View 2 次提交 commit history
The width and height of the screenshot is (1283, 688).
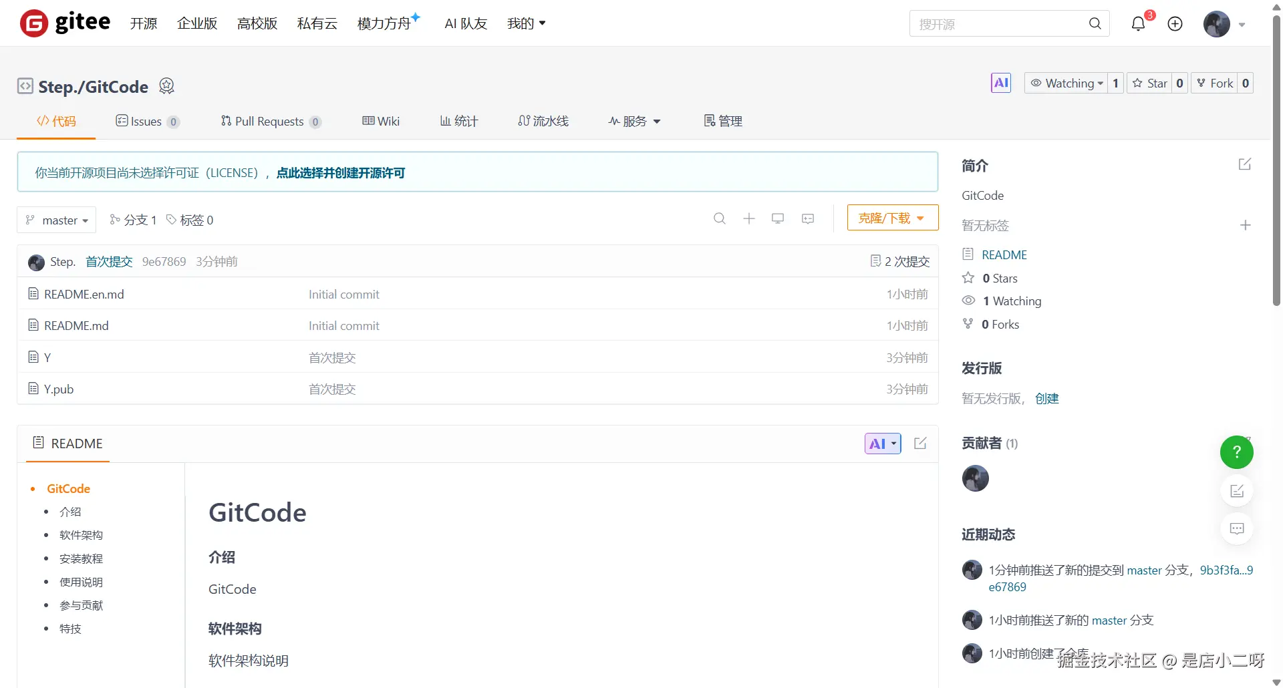[900, 261]
